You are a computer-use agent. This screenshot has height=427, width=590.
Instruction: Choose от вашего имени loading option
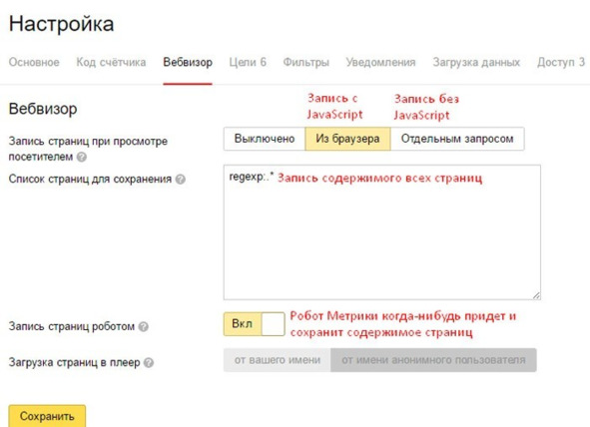(x=278, y=360)
